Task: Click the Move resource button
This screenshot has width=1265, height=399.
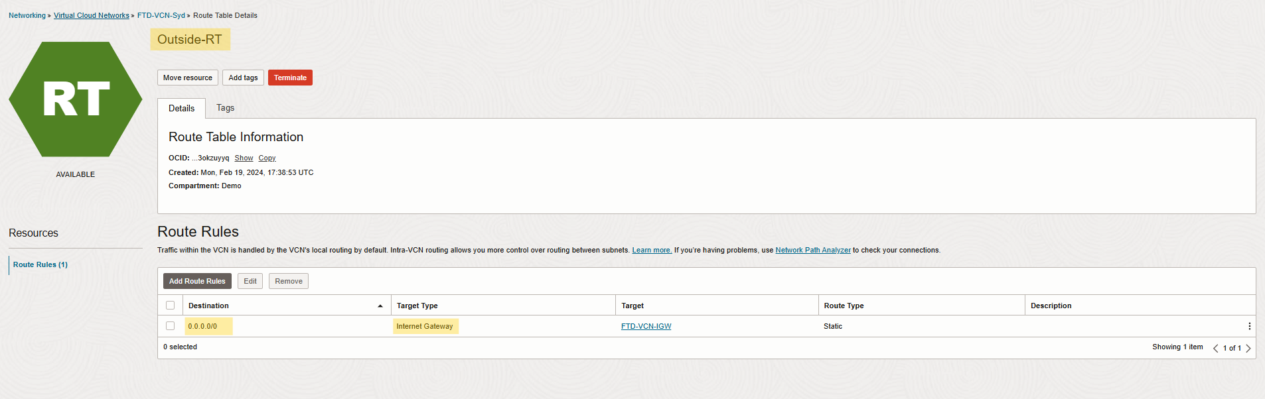Action: coord(188,78)
